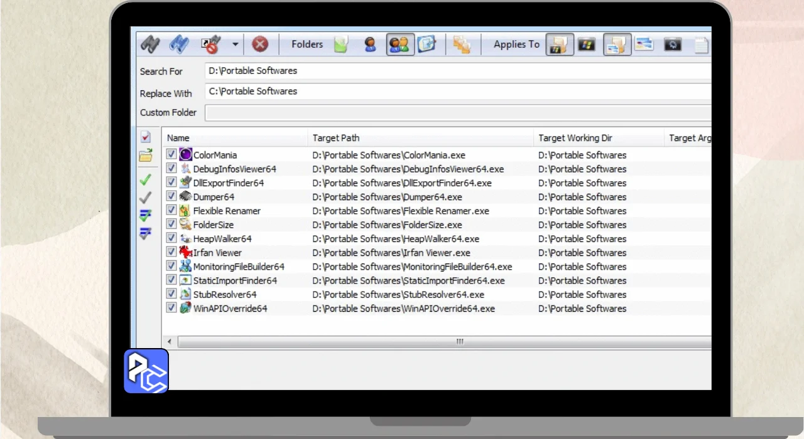Click the single user folder icon
This screenshot has height=439, width=804.
click(x=370, y=45)
